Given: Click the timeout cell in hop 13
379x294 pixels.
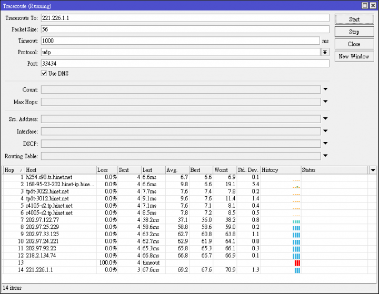Looking at the screenshot, I should pos(151,263).
